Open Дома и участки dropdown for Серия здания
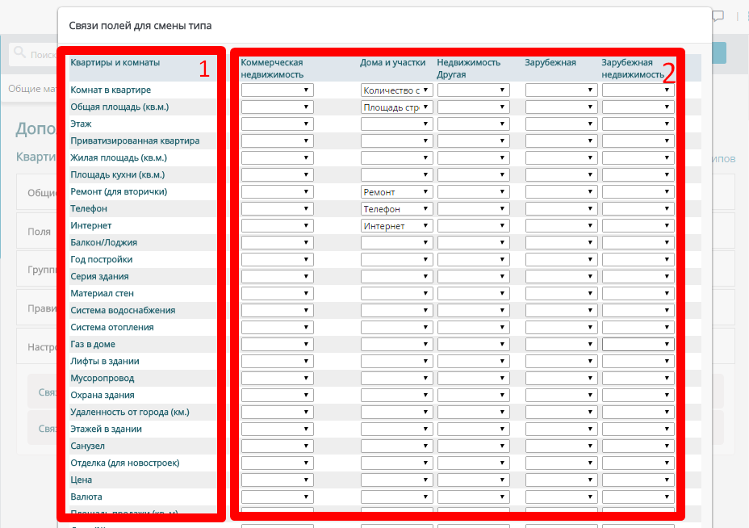The image size is (749, 528). pos(396,277)
